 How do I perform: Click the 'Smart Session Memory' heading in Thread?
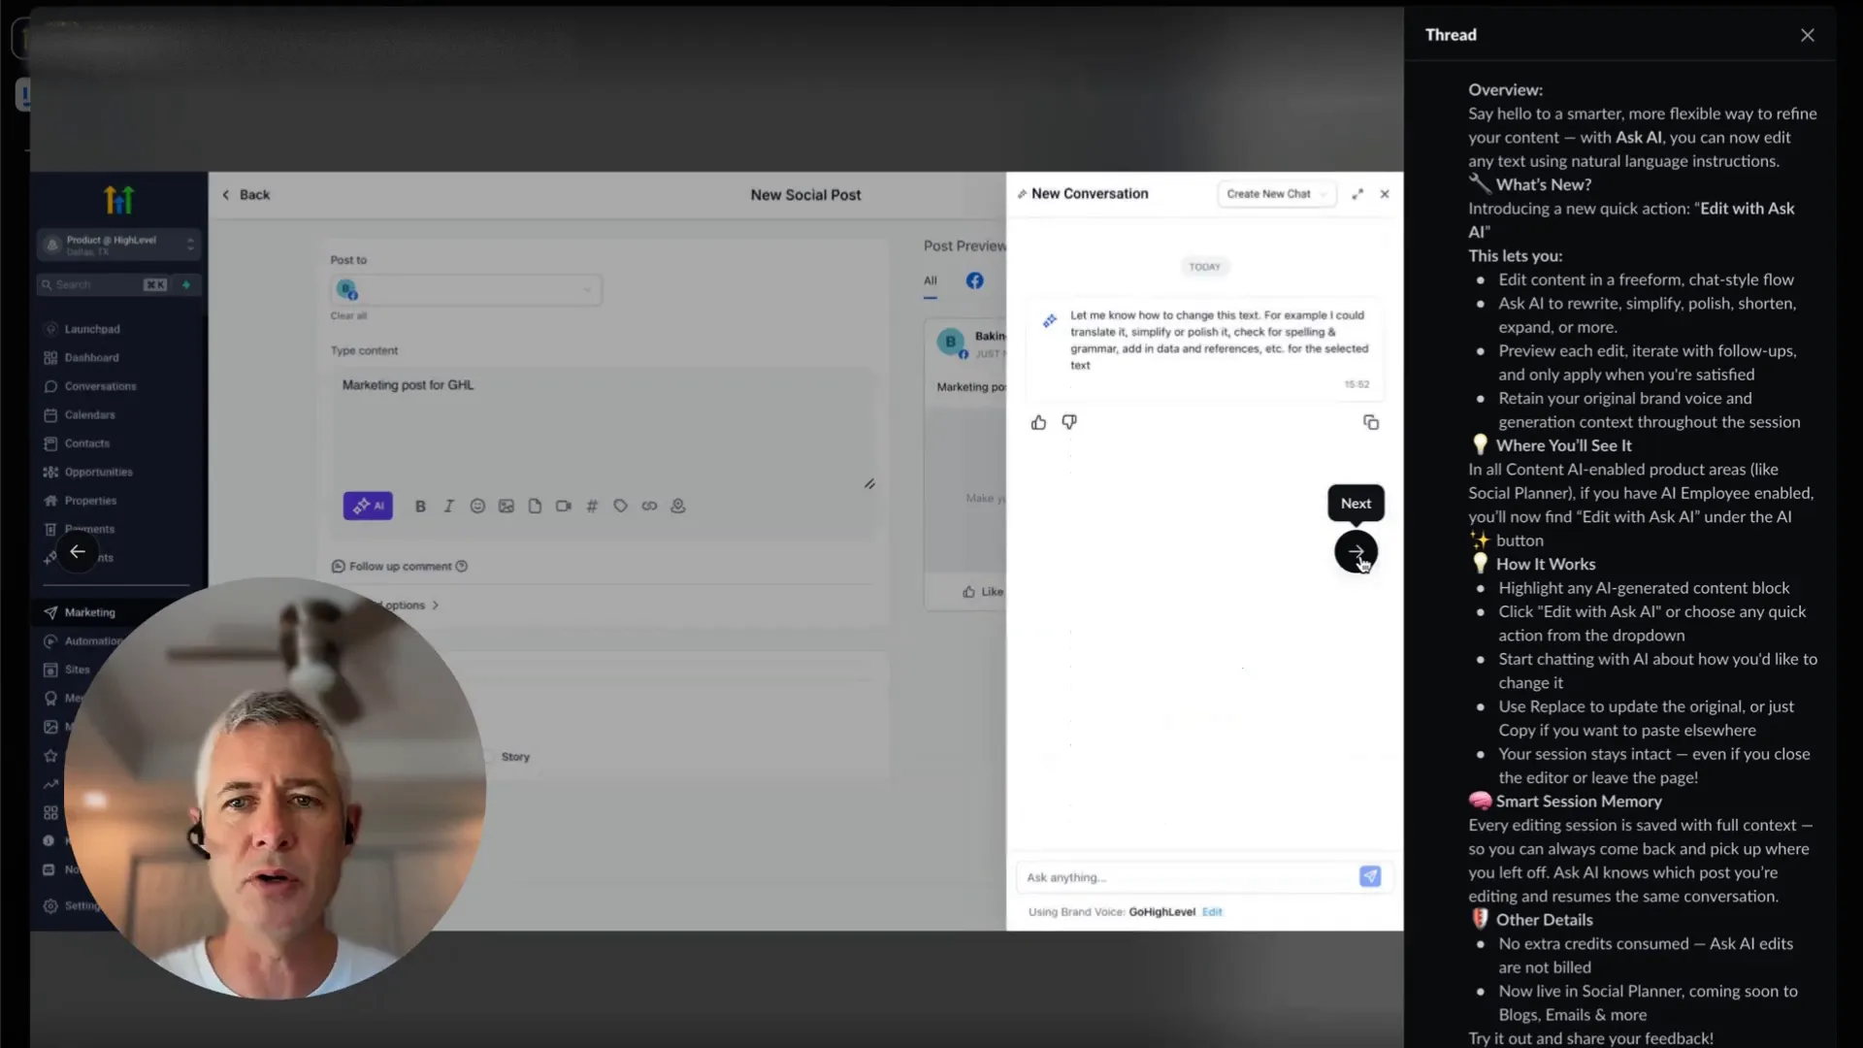(x=1578, y=802)
